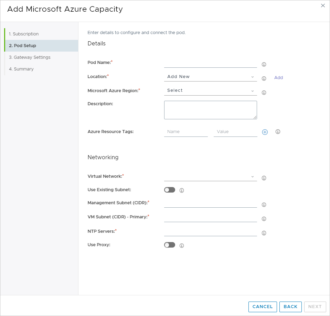Click the plus icon to add resource tag
Viewport: 330px width, 316px height.
[x=265, y=132]
